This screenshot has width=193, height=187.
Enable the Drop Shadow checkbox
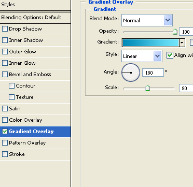(x=5, y=29)
